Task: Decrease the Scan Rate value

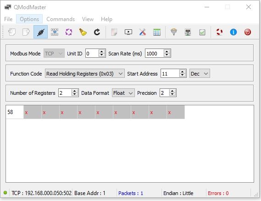Action: pos(167,55)
